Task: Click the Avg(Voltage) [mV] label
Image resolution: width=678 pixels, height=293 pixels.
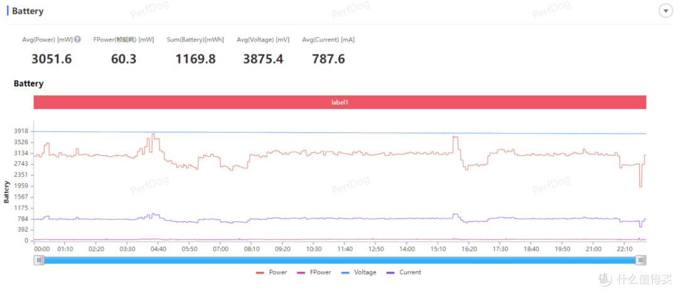Action: click(x=263, y=40)
